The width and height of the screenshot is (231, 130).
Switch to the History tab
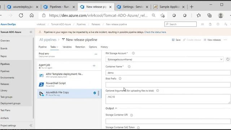(x=104, y=47)
